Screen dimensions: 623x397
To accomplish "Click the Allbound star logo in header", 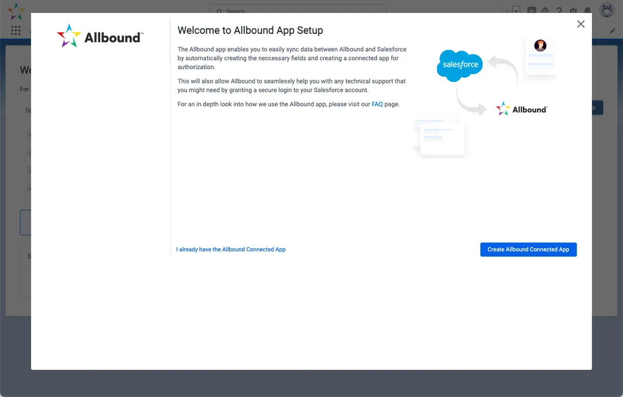I will 16,10.
